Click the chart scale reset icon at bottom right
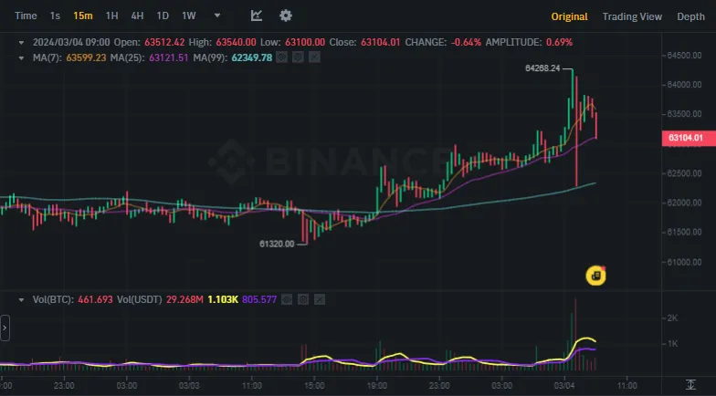 (690, 385)
